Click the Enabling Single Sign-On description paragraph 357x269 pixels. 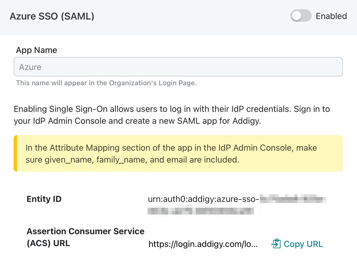(x=172, y=115)
